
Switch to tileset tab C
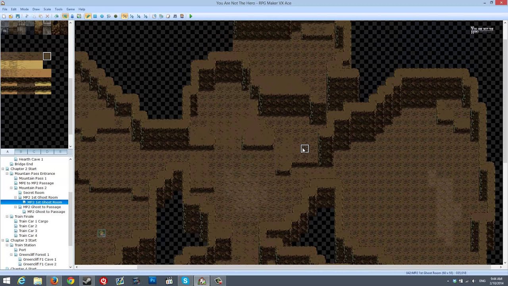click(x=34, y=152)
